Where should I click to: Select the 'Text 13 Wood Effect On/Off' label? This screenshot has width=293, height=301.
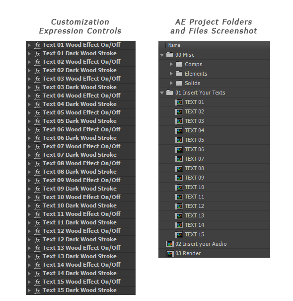tap(81, 248)
